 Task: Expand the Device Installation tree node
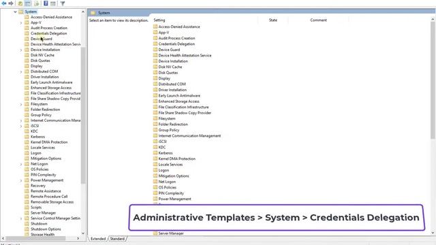(21, 50)
